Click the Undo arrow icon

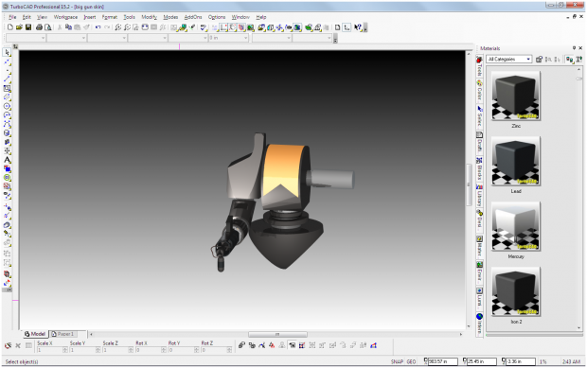pyautogui.click(x=98, y=27)
